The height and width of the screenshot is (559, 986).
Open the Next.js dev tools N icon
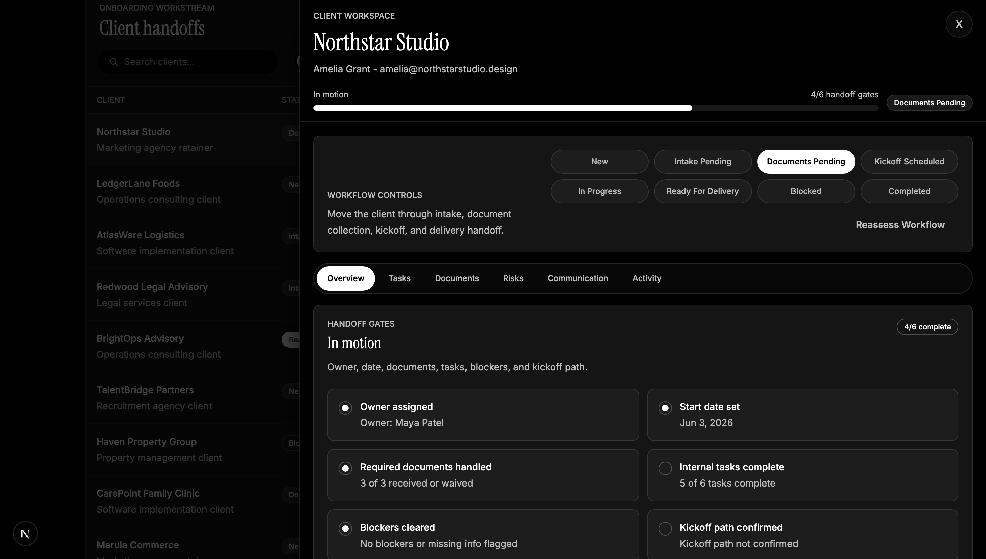pyautogui.click(x=25, y=533)
